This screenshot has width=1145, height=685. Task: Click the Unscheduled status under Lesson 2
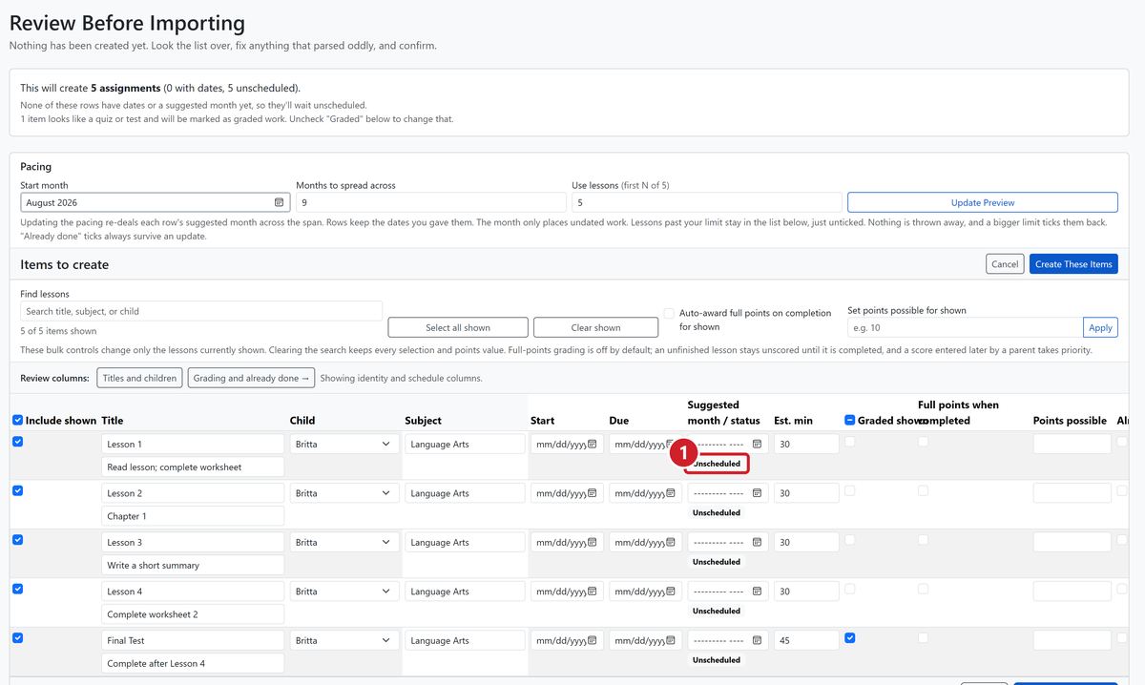tap(717, 512)
